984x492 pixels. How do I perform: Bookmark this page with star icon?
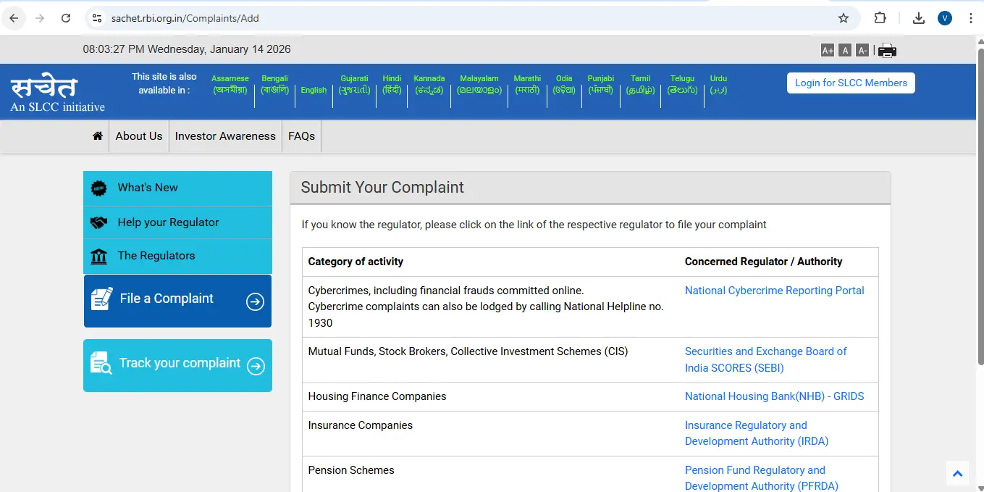click(844, 18)
